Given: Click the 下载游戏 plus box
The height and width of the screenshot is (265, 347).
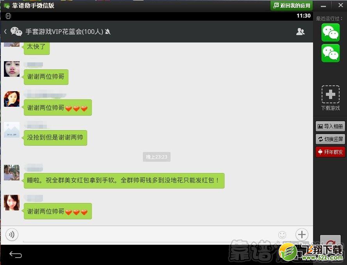Looking at the screenshot, I should tap(330, 94).
